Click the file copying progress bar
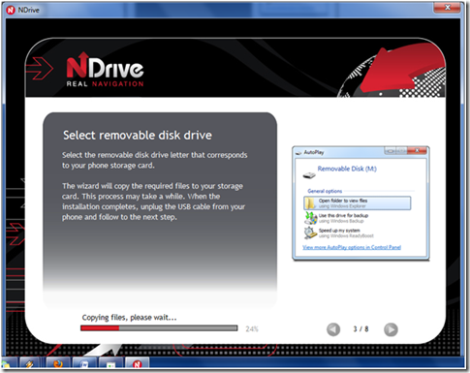 (x=159, y=328)
